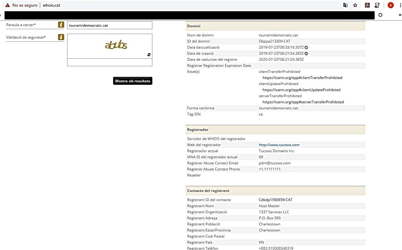Bookmark this page with the star icon
The width and height of the screenshot is (402, 250).
coord(355,5)
